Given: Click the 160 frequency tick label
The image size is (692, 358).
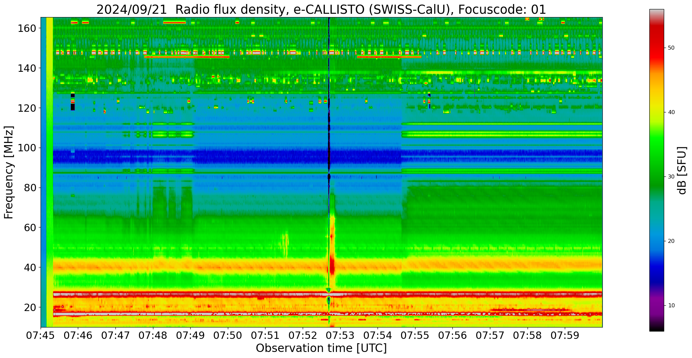Looking at the screenshot, I should [27, 28].
